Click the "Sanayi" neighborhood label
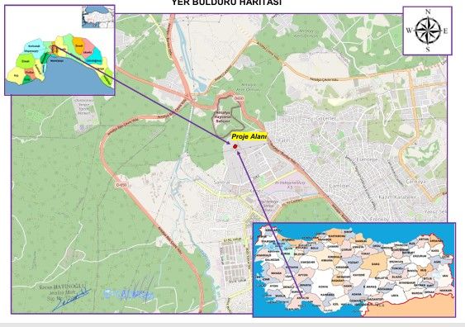 pos(222,182)
